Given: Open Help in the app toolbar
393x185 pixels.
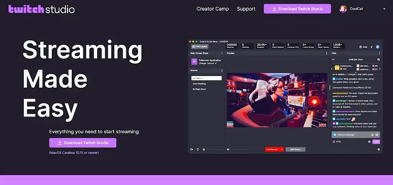Looking at the screenshot, I should coord(363,47).
